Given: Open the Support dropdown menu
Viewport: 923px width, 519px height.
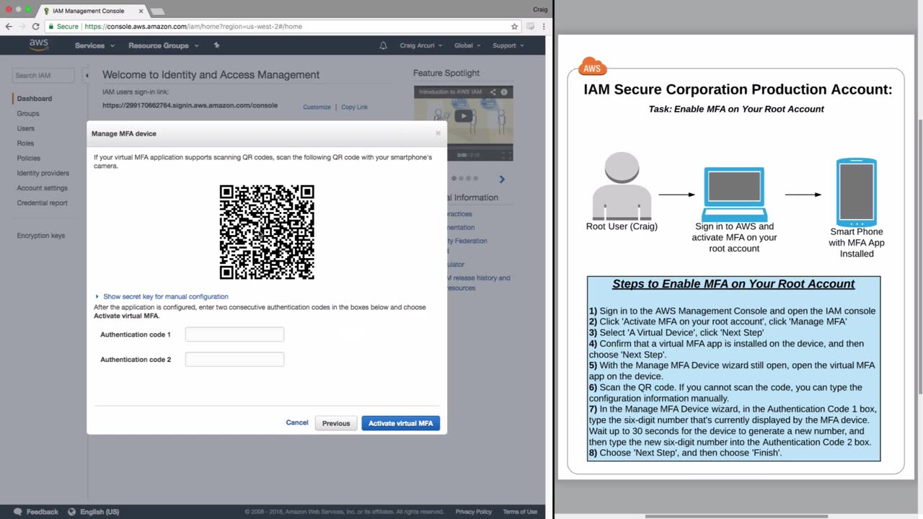Looking at the screenshot, I should click(508, 45).
